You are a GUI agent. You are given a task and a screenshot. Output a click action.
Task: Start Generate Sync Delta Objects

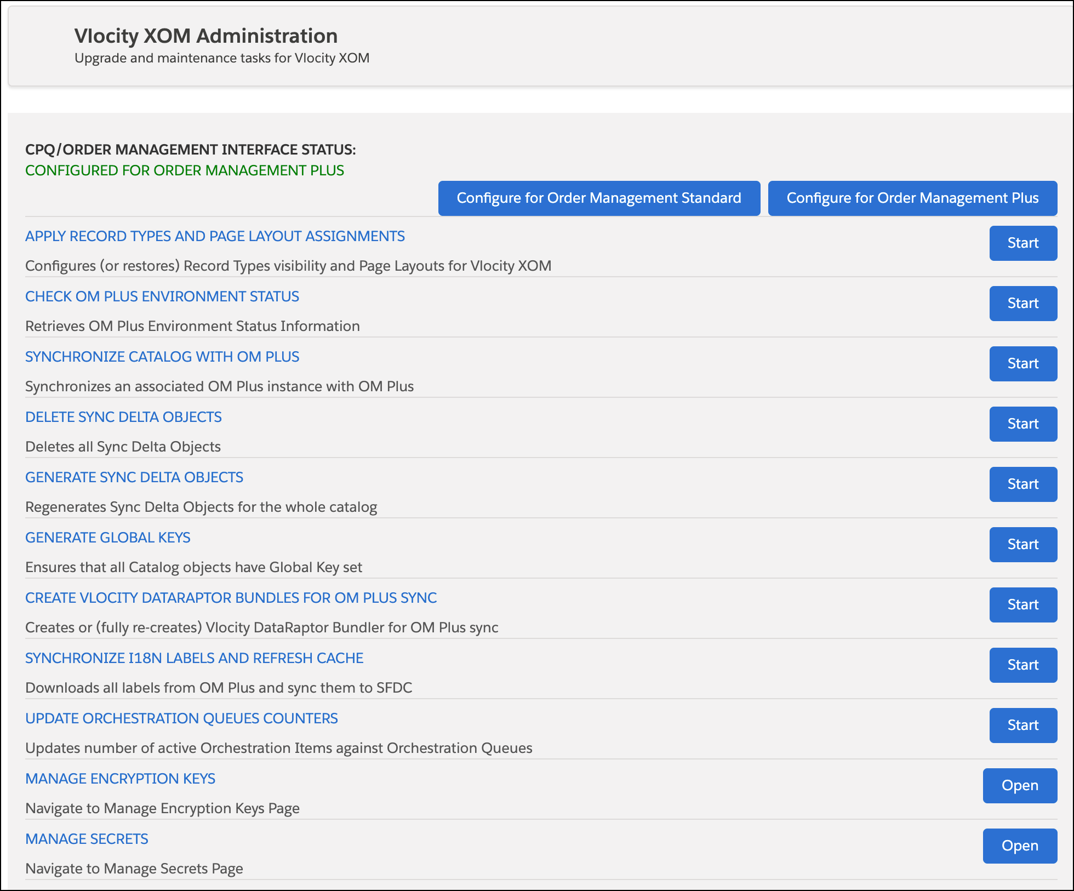point(1022,484)
